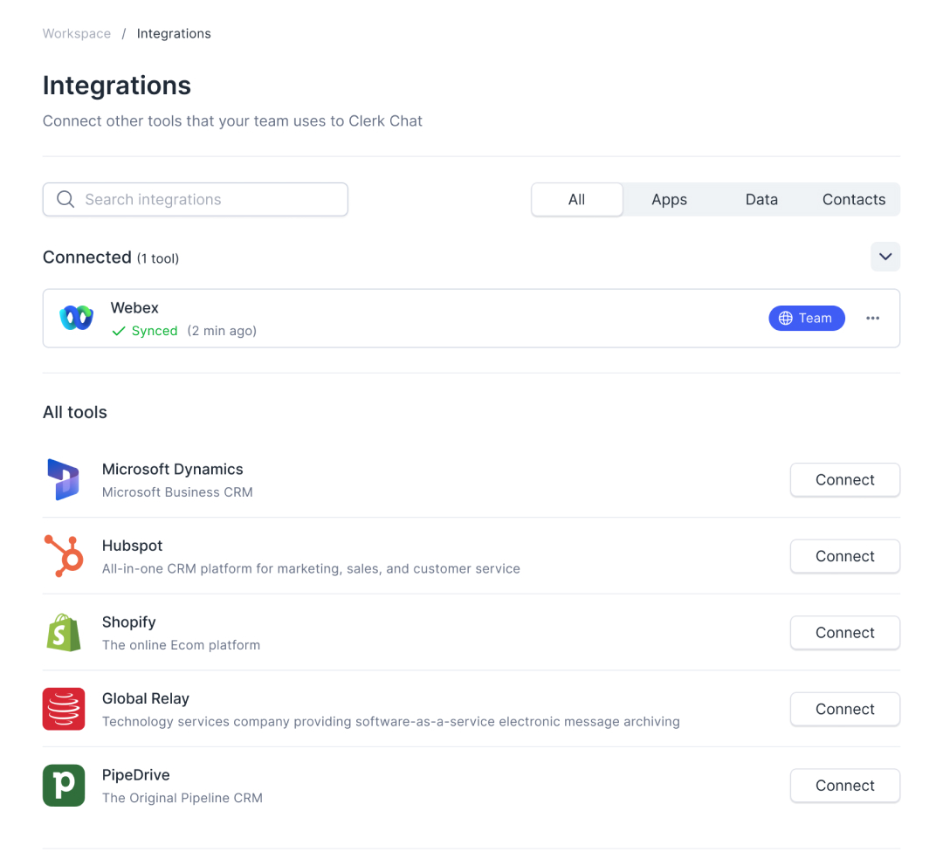The image size is (943, 852).
Task: Click 'The Original Pipeline CRM' text
Action: 182,797
